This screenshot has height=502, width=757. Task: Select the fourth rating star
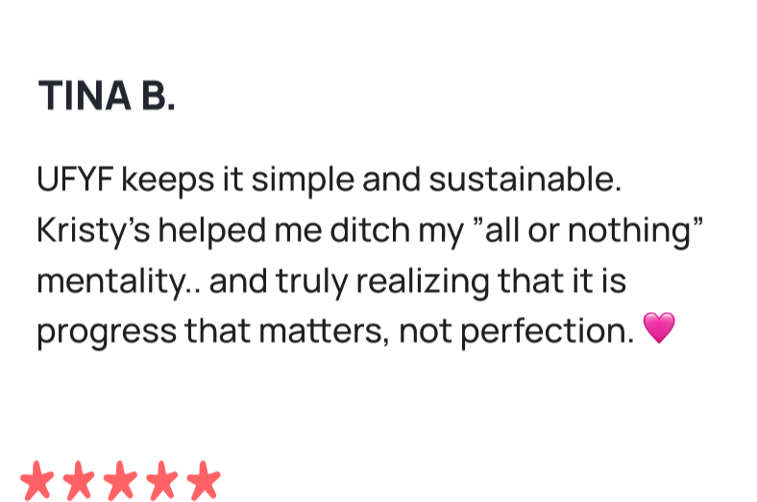(x=162, y=480)
